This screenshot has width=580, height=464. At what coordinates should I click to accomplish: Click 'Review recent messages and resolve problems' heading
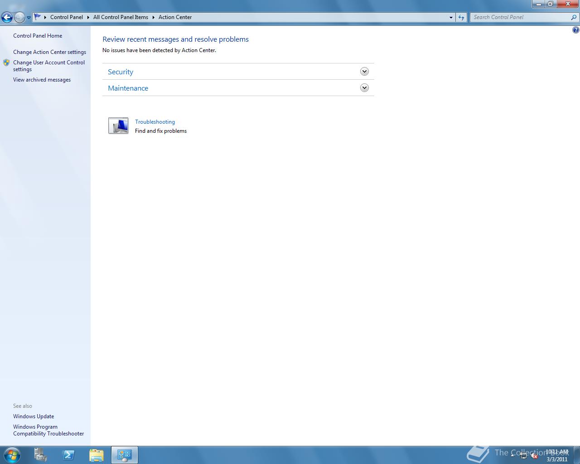(175, 39)
